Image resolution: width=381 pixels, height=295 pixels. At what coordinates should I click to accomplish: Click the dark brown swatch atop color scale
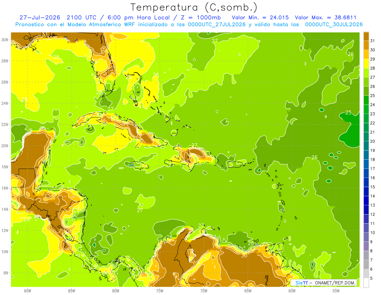point(366,36)
